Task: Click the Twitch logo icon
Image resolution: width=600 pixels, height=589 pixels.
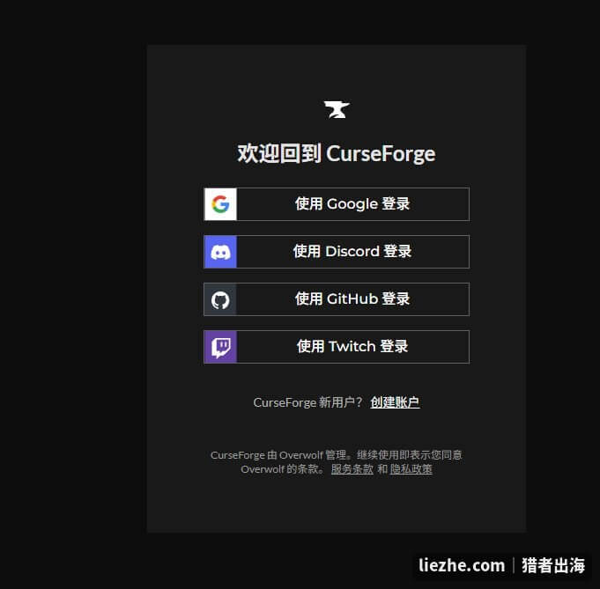Action: 220,347
